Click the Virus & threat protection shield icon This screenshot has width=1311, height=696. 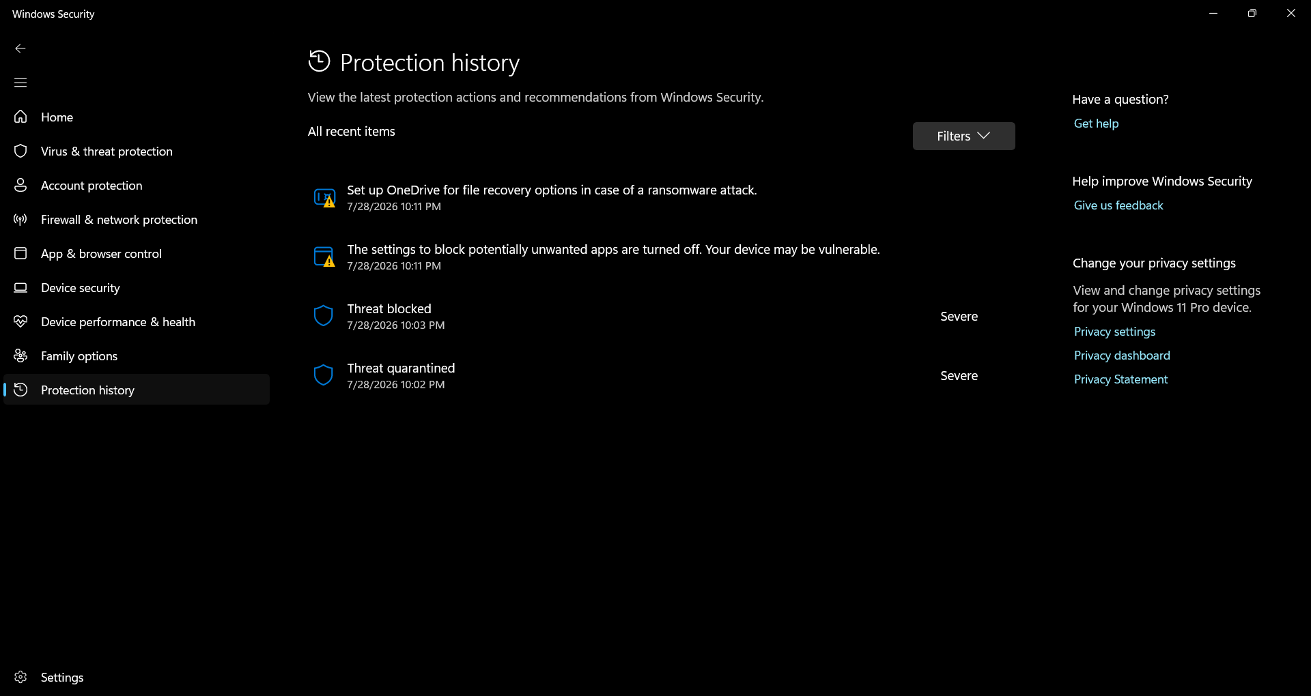(20, 151)
